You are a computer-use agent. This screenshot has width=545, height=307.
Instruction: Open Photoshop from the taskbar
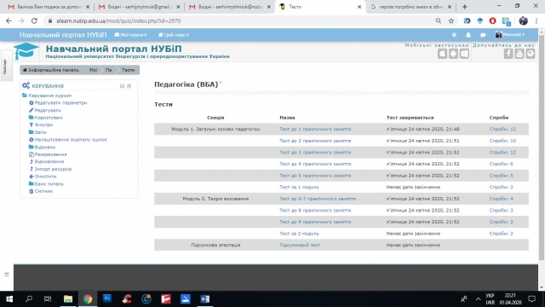(x=107, y=298)
